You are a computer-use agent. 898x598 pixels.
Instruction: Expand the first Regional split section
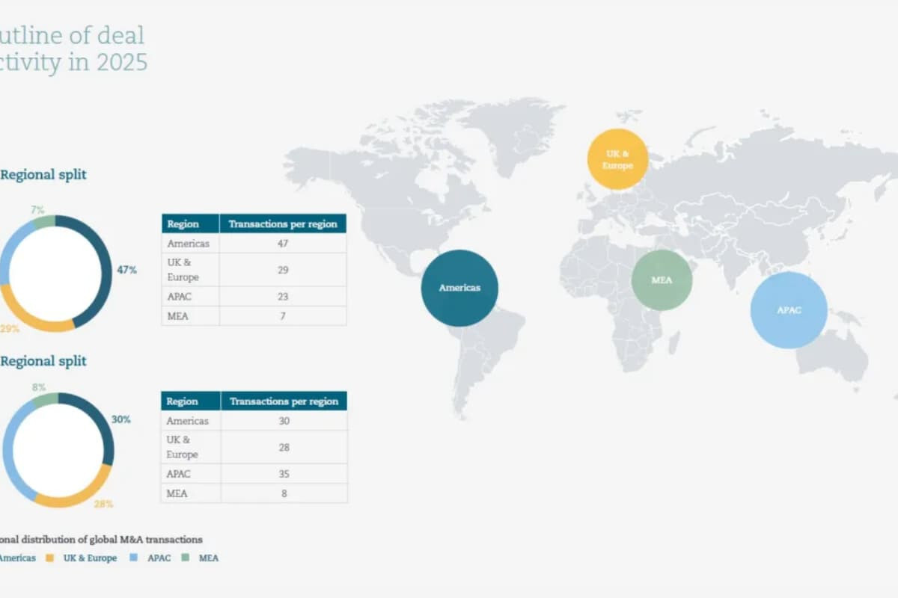(x=43, y=174)
